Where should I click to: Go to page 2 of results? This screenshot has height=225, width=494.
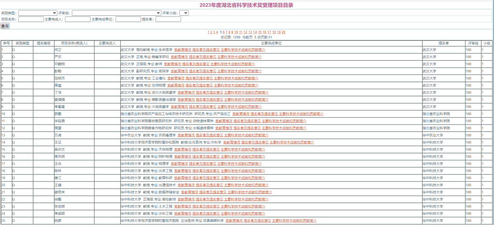(x=211, y=32)
